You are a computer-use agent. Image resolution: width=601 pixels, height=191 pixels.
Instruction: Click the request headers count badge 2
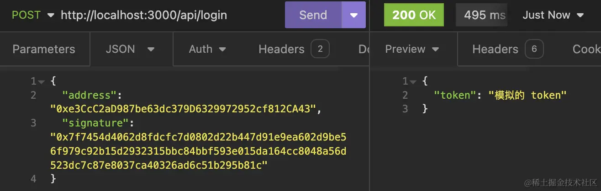(320, 49)
